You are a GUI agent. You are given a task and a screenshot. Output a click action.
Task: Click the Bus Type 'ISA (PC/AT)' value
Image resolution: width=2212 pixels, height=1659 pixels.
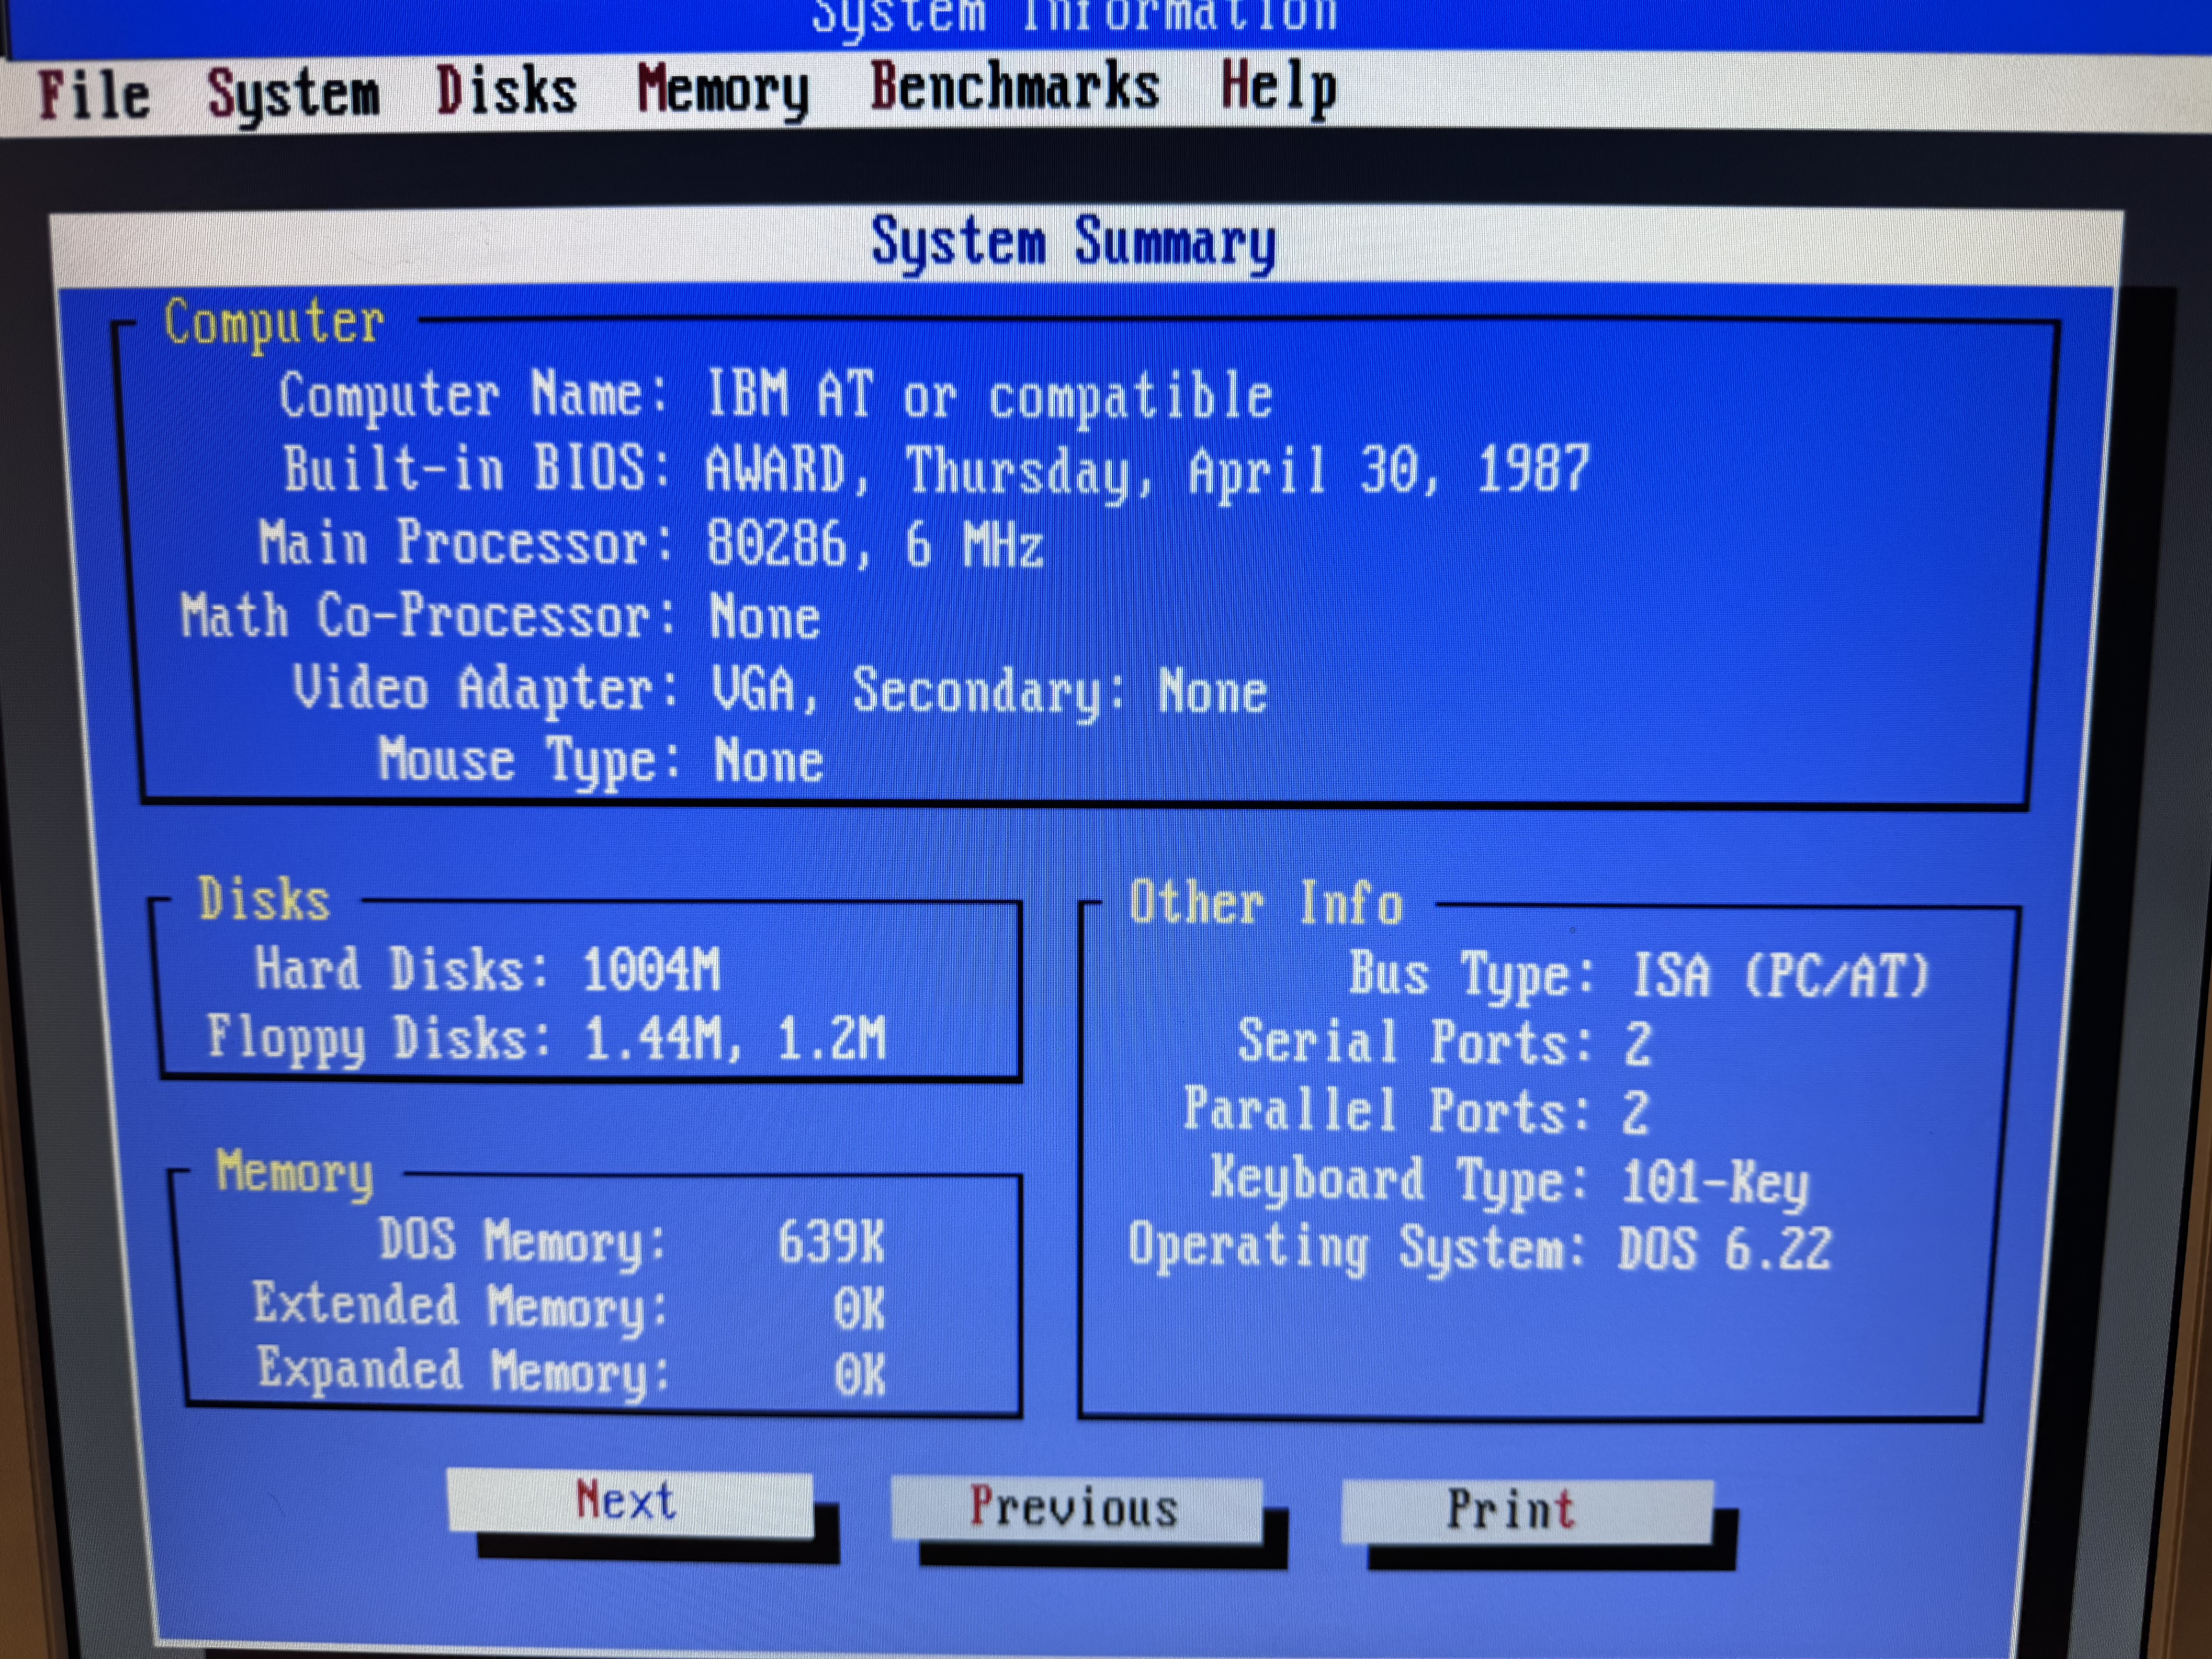(1780, 975)
